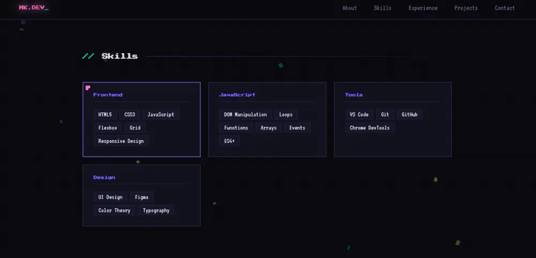Select the Design card title

click(105, 178)
